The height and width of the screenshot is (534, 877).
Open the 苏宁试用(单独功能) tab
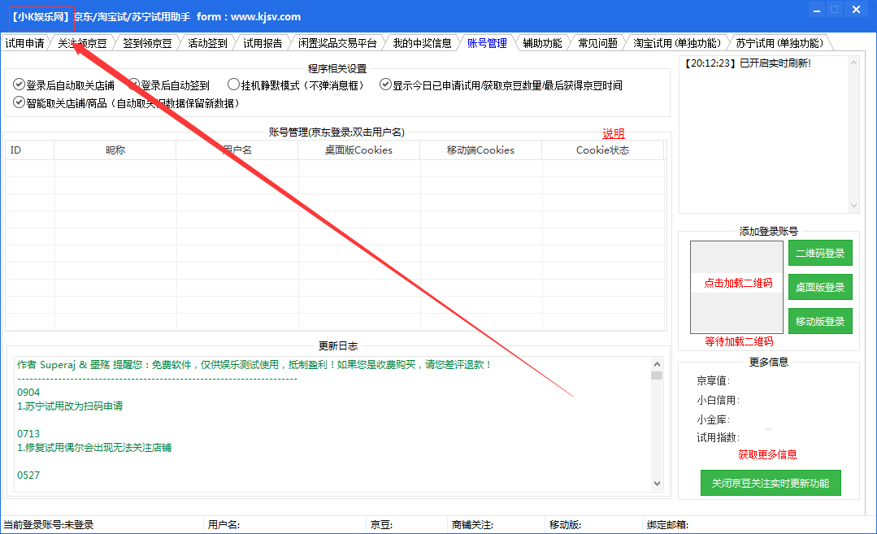(779, 43)
